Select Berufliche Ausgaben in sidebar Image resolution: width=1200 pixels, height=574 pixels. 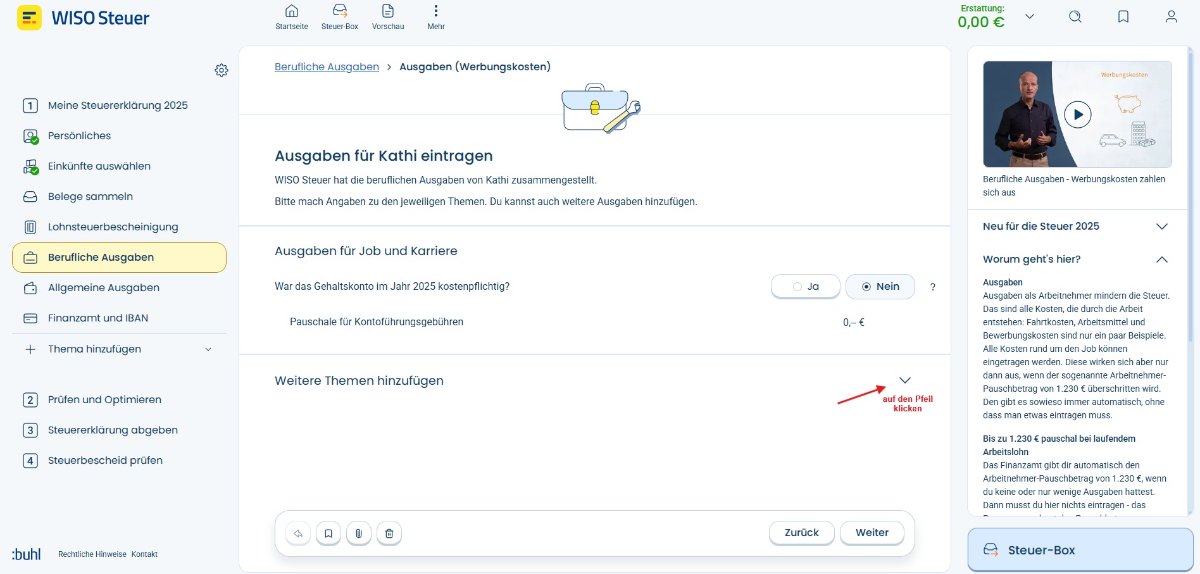[119, 258]
